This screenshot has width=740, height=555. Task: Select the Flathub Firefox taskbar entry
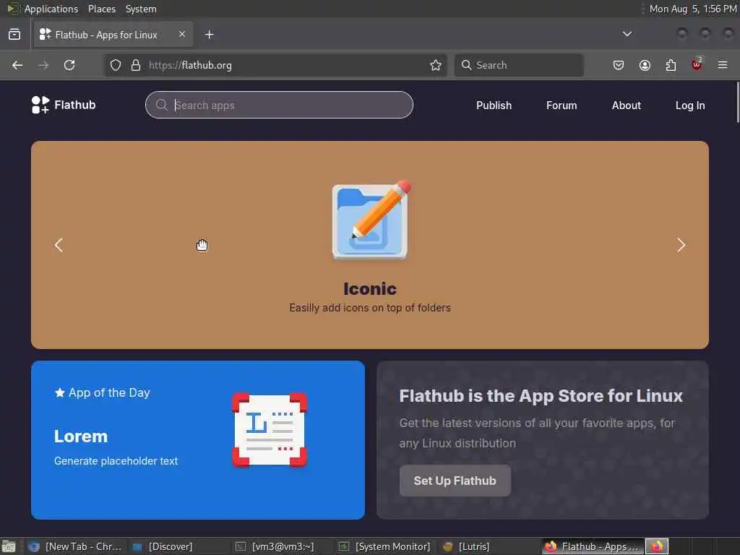[593, 546]
